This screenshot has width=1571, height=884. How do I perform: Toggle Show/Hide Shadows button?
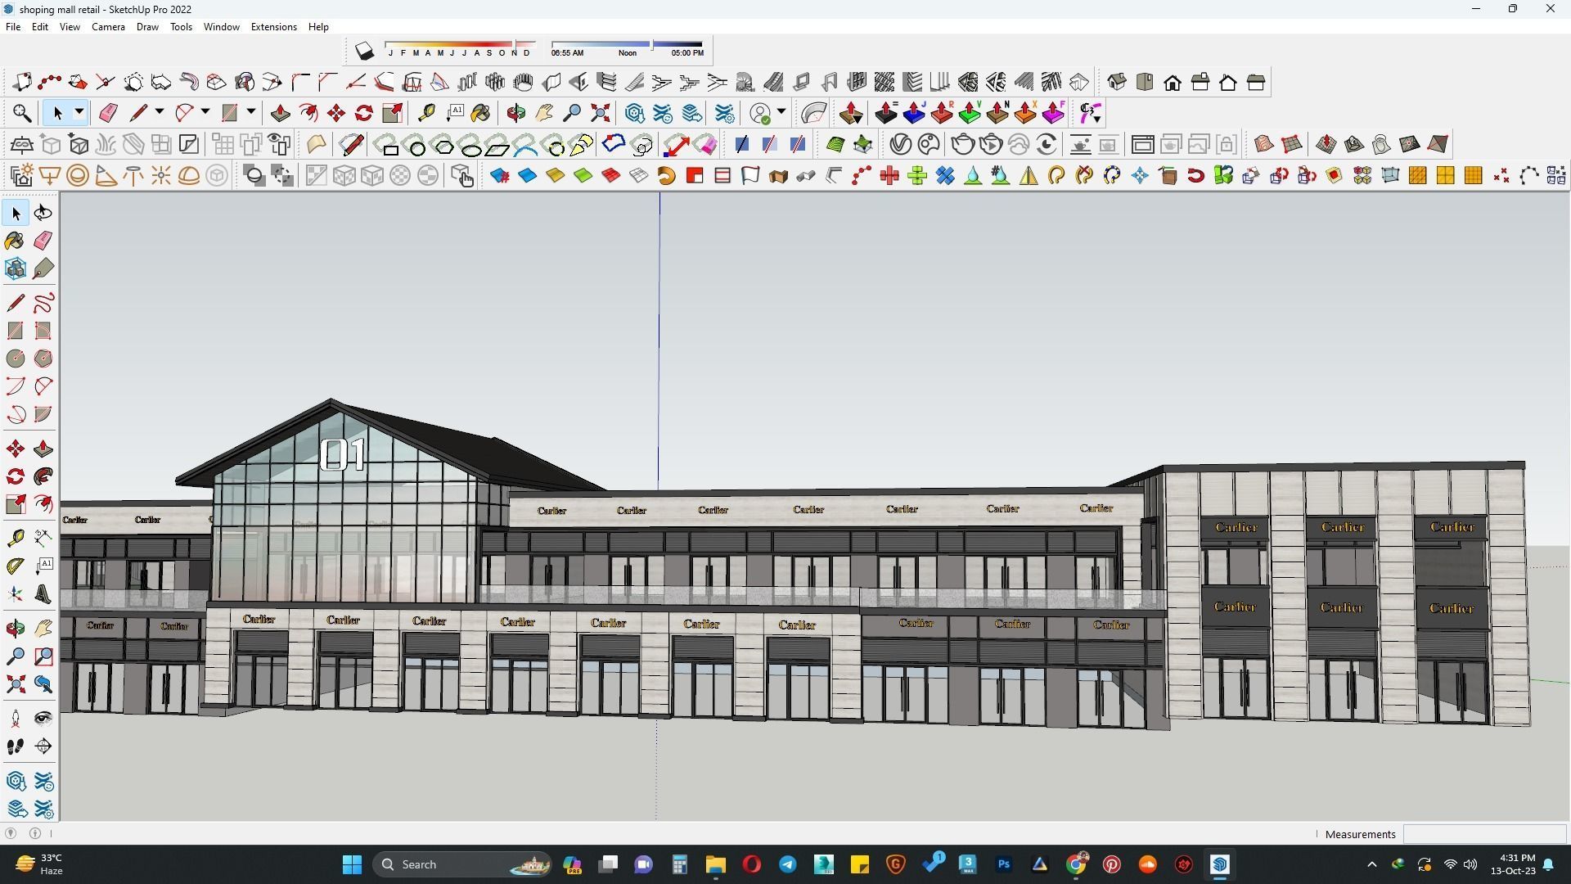pyautogui.click(x=364, y=52)
